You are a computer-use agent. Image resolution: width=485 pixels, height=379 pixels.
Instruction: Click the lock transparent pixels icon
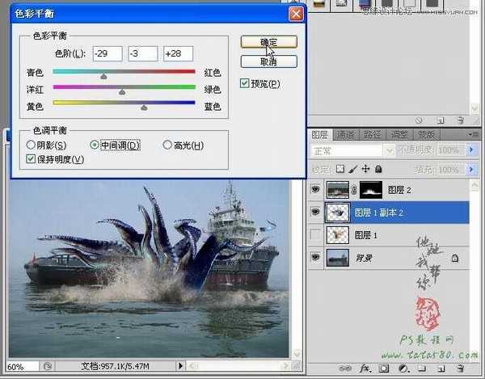[x=340, y=169]
